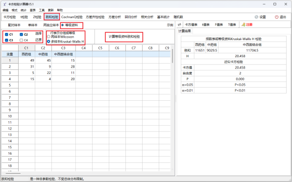Screen dimensions: 292x182
Task: Click the swap arrows icon on results toolbar
Action: (179, 24)
